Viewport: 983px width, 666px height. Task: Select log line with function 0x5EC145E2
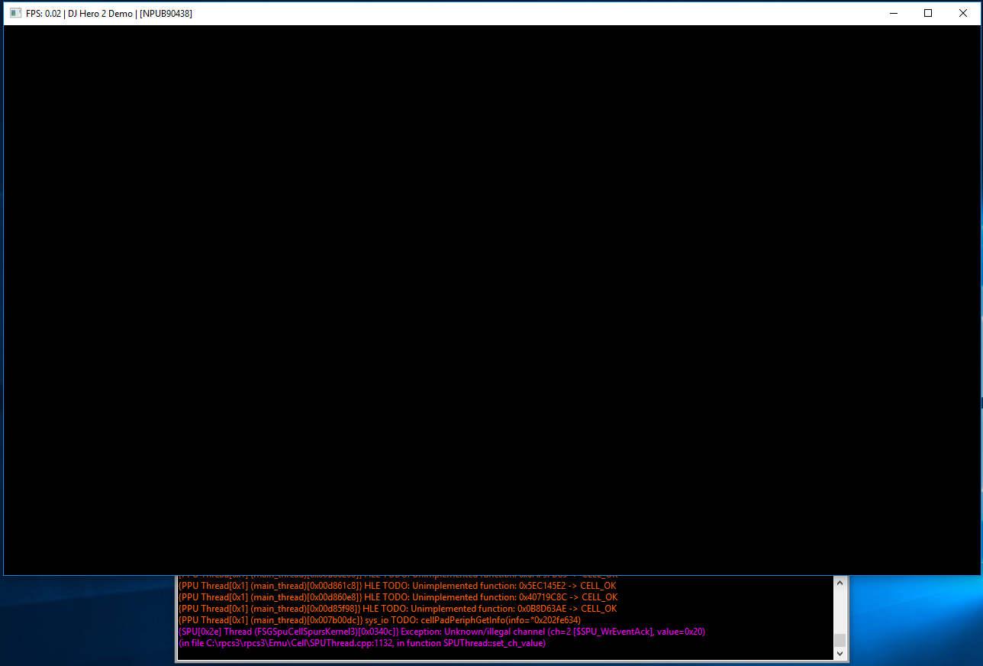coord(397,586)
